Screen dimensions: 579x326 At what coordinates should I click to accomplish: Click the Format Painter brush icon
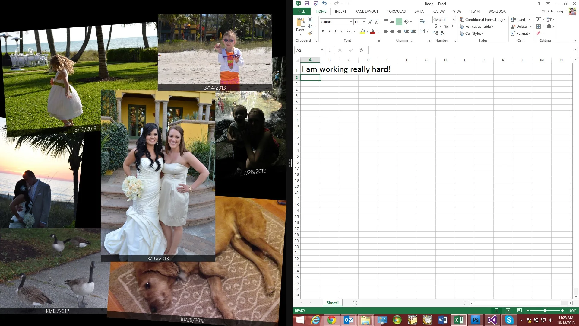coord(310,33)
